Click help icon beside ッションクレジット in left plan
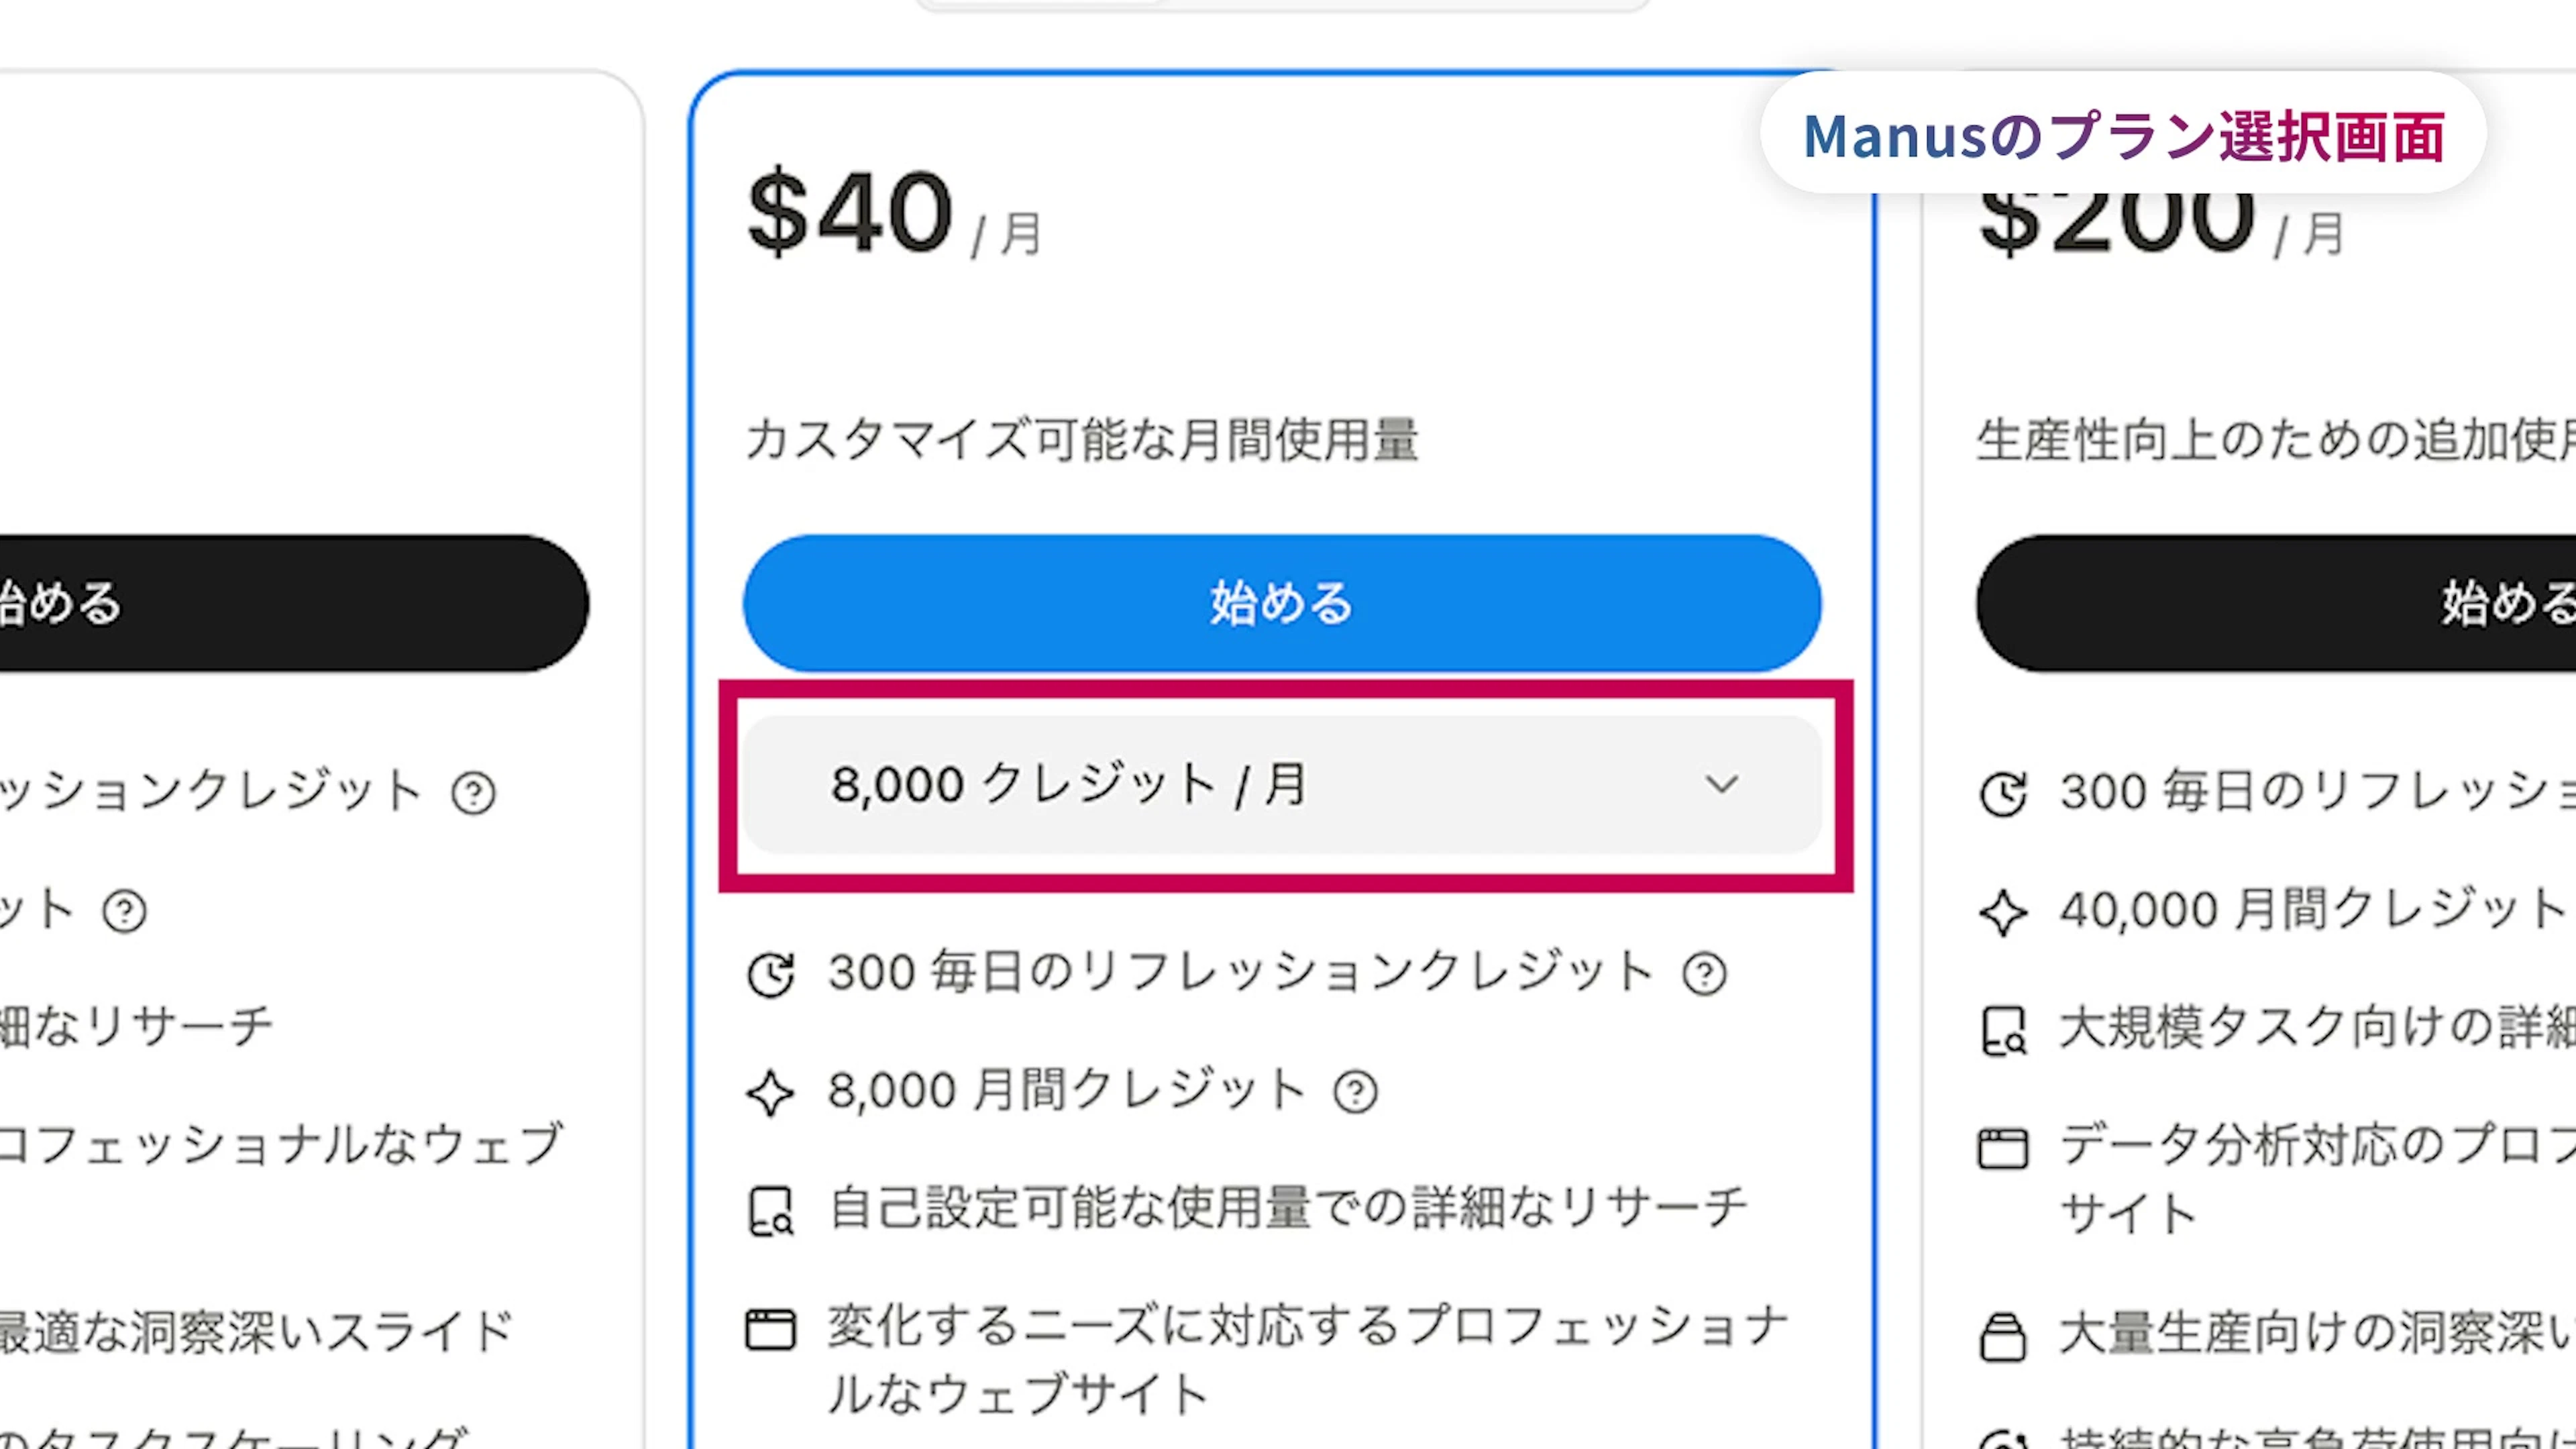 coord(473,794)
